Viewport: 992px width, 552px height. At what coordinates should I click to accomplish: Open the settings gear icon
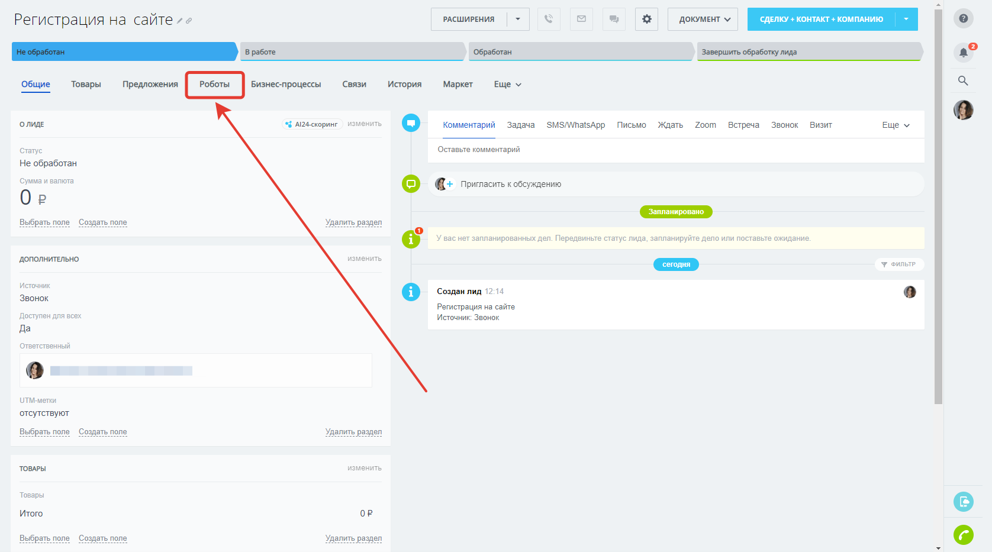646,19
